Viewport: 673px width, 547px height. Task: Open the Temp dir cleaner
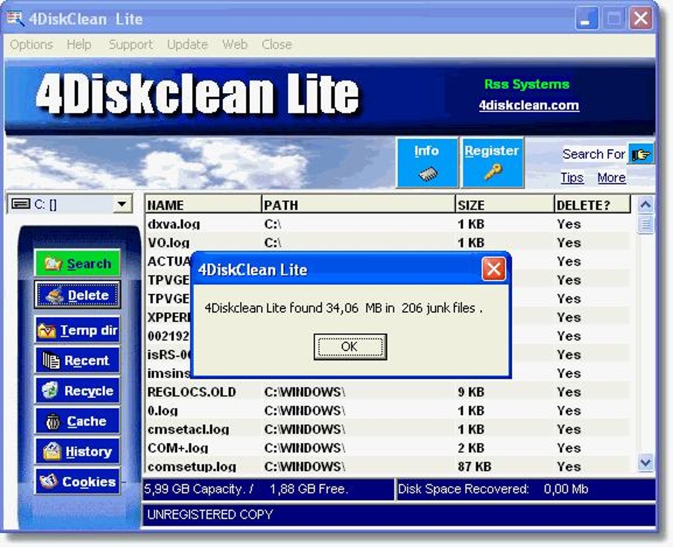click(x=77, y=330)
